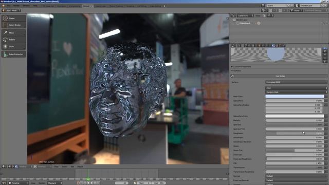Open the Render menu

16,6
